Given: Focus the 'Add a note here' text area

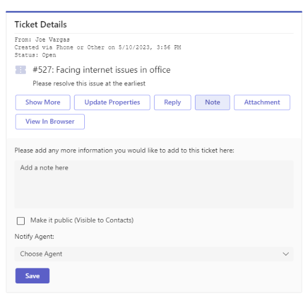Looking at the screenshot, I should point(154,184).
